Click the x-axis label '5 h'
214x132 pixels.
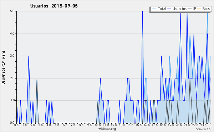click(57, 125)
